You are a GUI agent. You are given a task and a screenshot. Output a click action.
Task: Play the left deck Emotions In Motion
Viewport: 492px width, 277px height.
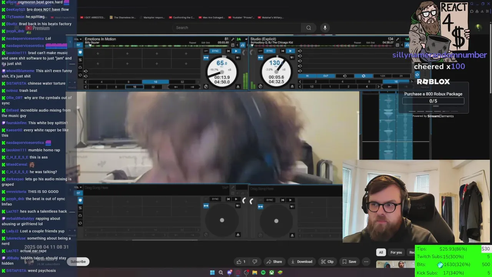tap(236, 51)
